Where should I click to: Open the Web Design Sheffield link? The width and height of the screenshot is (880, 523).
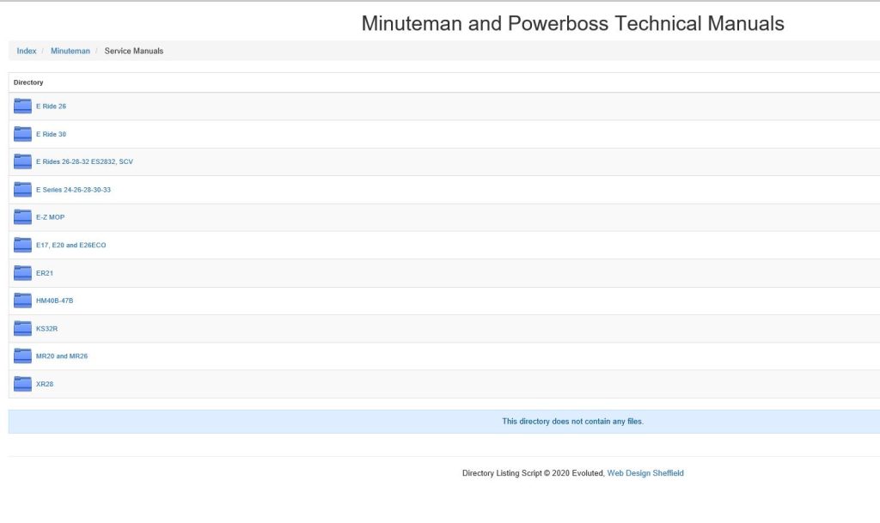[645, 473]
